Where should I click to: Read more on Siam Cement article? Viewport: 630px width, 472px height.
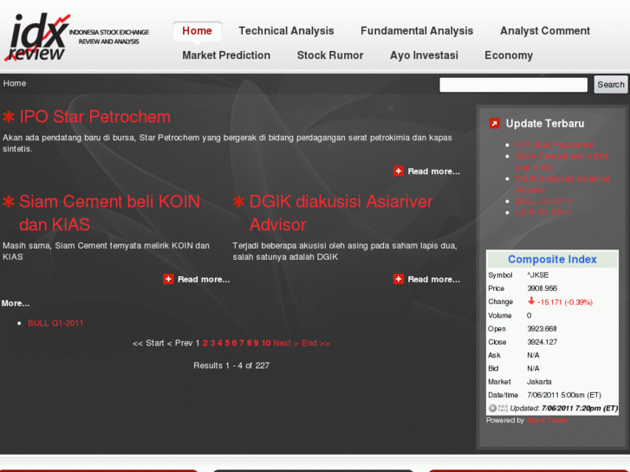click(x=204, y=280)
